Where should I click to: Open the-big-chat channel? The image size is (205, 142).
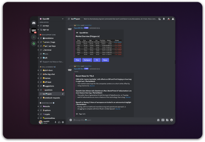pos(52,74)
